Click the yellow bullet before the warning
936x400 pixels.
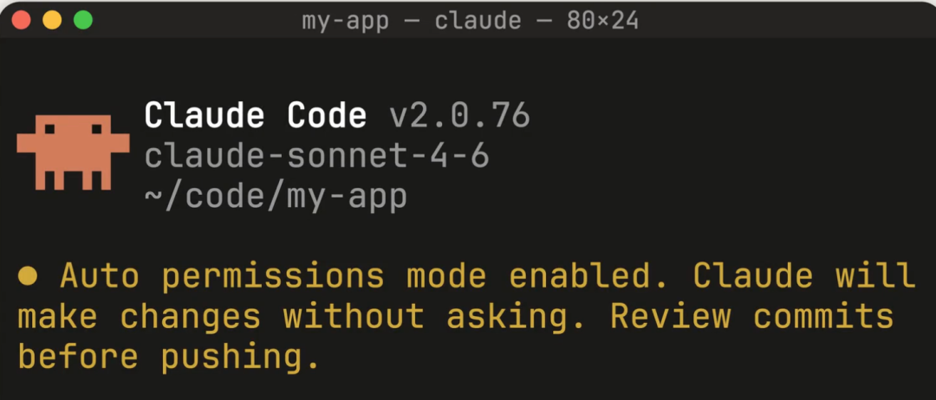28,276
